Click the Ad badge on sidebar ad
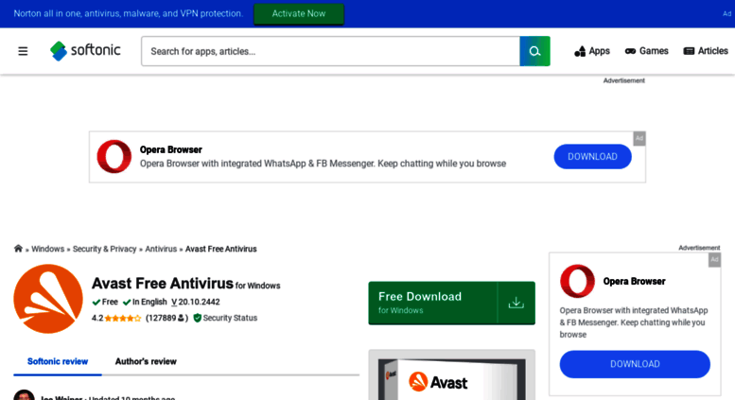 [714, 260]
